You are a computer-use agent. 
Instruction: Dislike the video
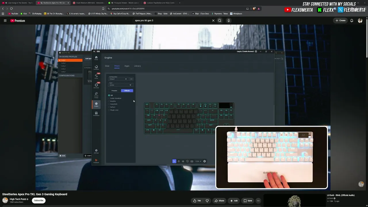click(x=207, y=201)
